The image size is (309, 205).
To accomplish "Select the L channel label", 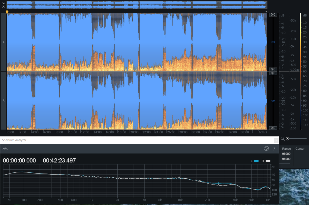I will [x=4, y=42].
